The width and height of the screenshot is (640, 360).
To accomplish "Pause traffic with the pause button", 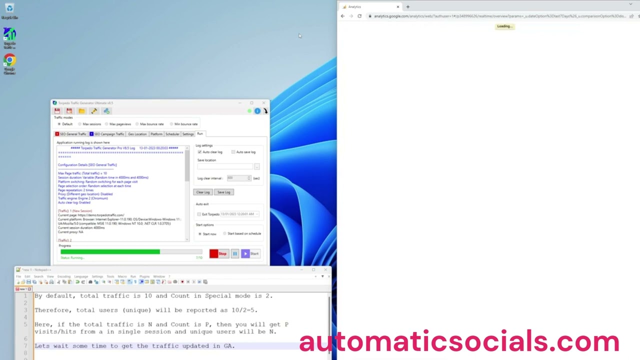I will point(234,253).
